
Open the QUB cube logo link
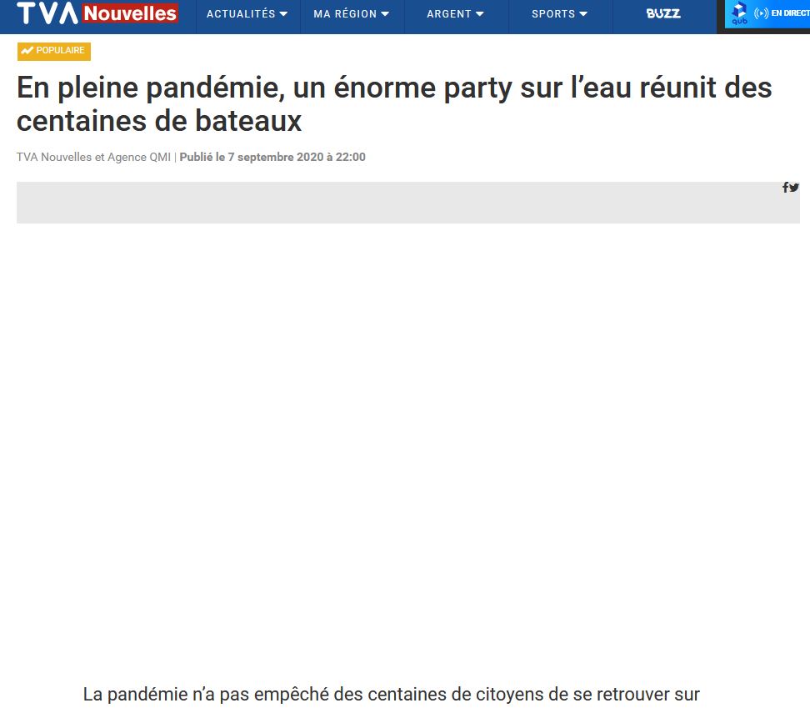click(738, 13)
